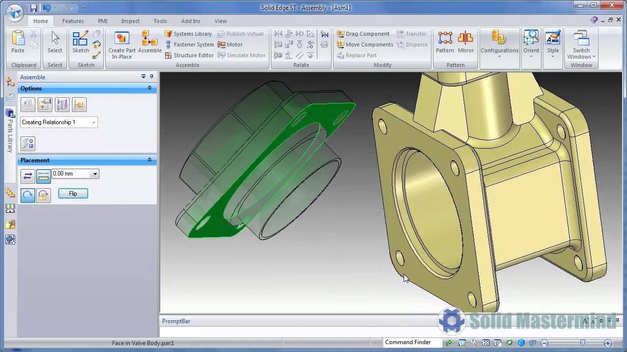This screenshot has height=352, width=627.
Task: Click the fourth Options panel icon
Action: click(79, 104)
